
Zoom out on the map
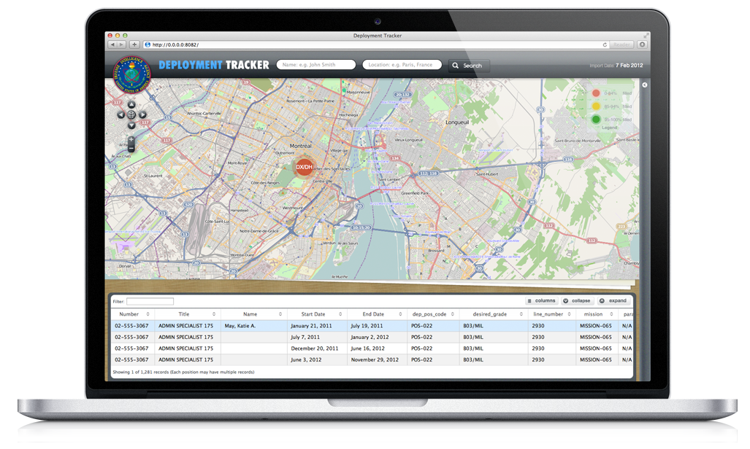[x=131, y=149]
